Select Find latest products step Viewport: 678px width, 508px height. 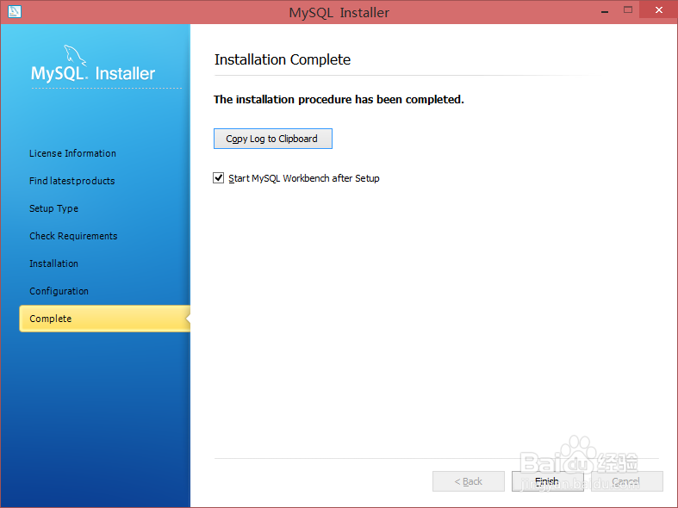pyautogui.click(x=72, y=181)
